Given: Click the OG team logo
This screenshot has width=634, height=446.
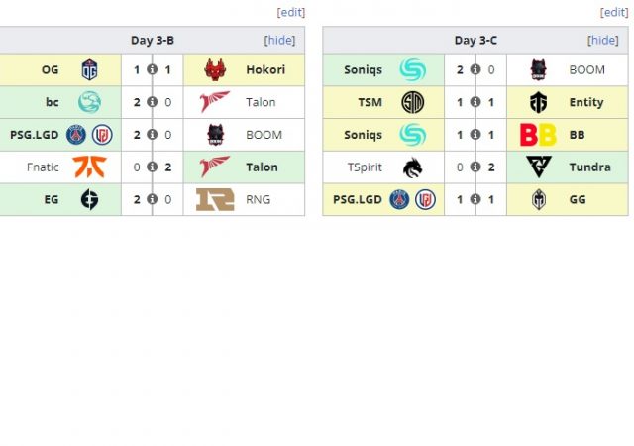Looking at the screenshot, I should [x=89, y=70].
